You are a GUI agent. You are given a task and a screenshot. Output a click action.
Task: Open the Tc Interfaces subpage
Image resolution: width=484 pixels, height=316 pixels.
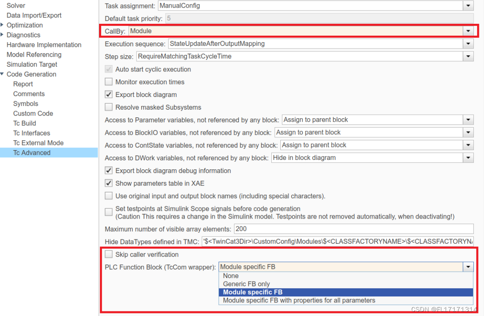click(x=31, y=133)
